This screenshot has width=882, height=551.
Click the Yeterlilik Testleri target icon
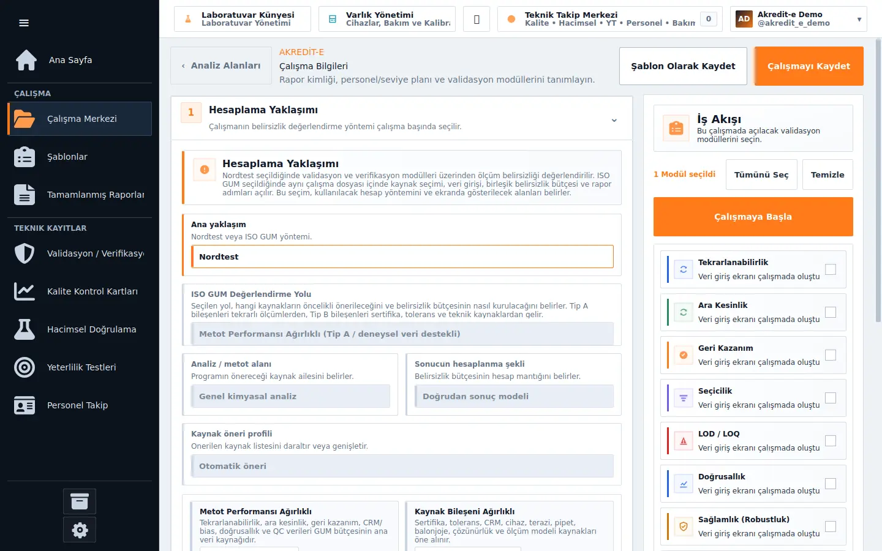[x=24, y=367]
